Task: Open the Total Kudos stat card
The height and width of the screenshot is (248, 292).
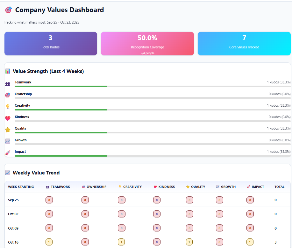Action: 50,43
